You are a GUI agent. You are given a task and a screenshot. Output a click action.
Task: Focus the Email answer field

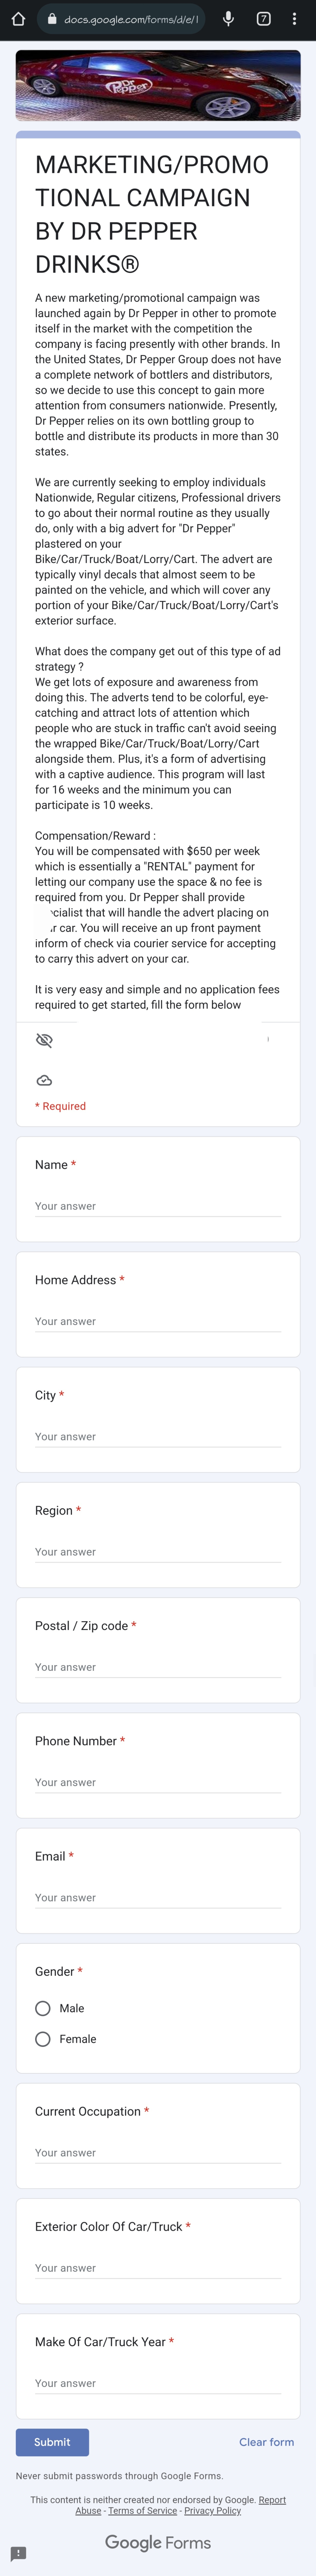pos(158,1897)
